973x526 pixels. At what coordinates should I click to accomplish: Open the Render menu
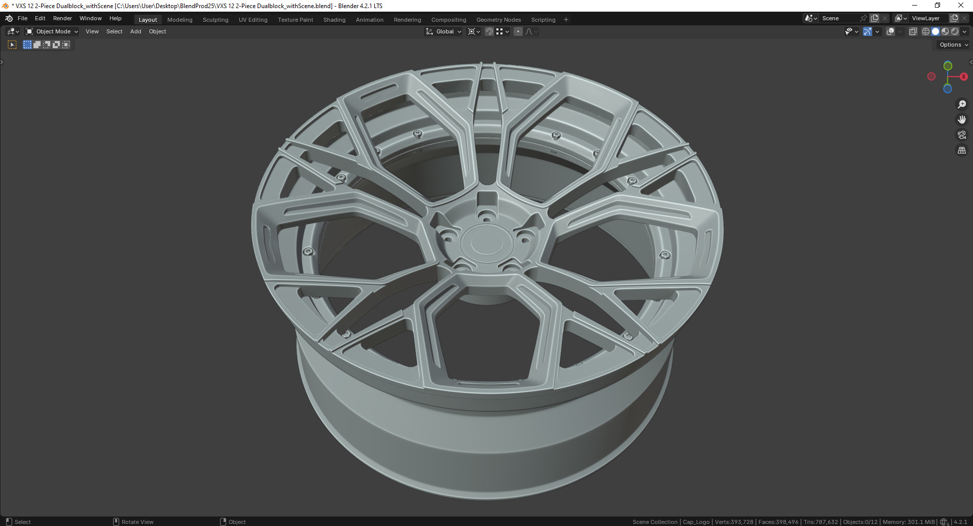click(62, 18)
